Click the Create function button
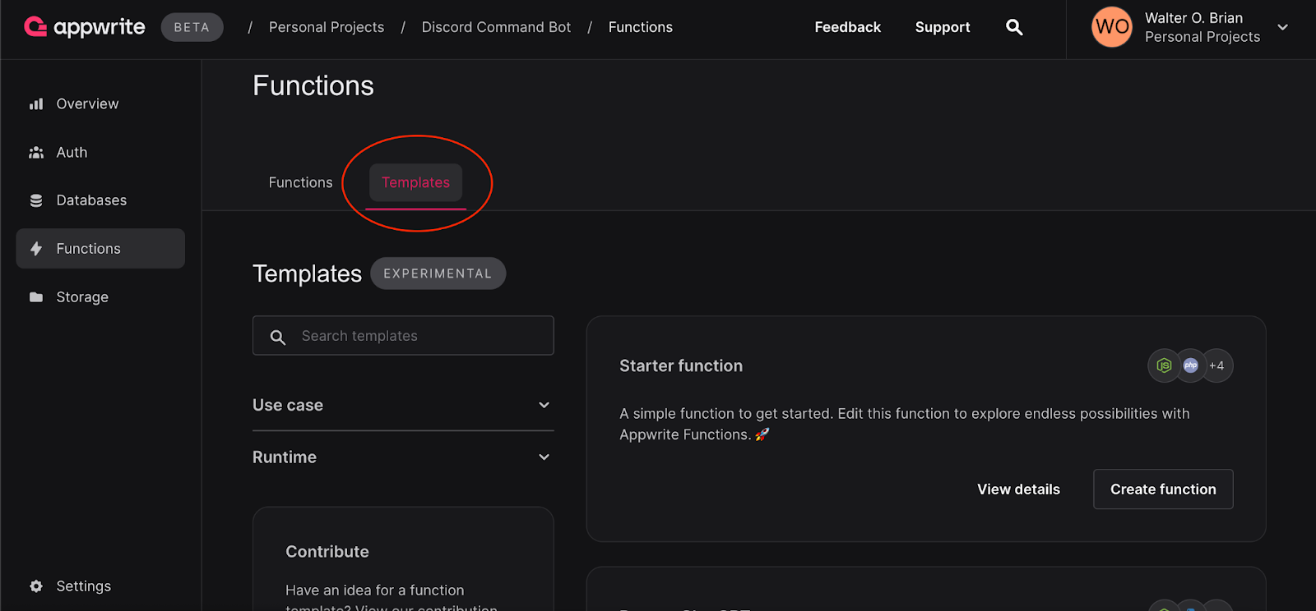This screenshot has width=1316, height=611. [1163, 489]
